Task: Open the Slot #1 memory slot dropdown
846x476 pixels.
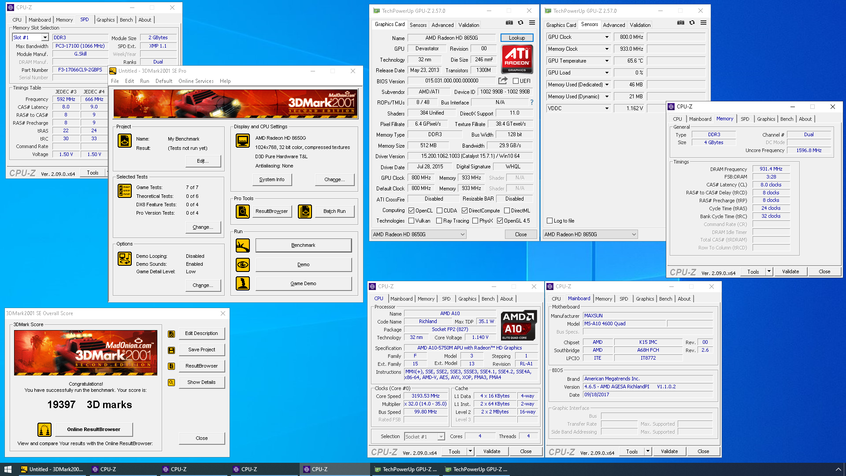Action: click(x=45, y=37)
